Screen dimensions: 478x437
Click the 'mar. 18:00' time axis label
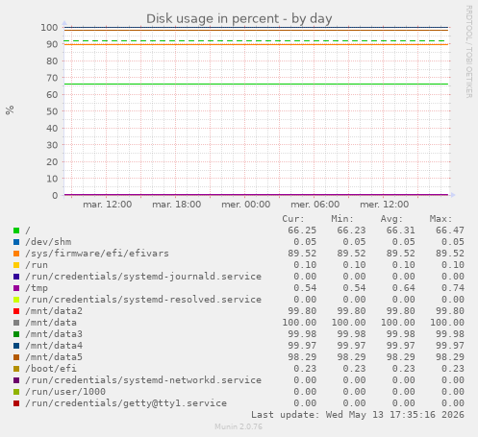pos(177,205)
